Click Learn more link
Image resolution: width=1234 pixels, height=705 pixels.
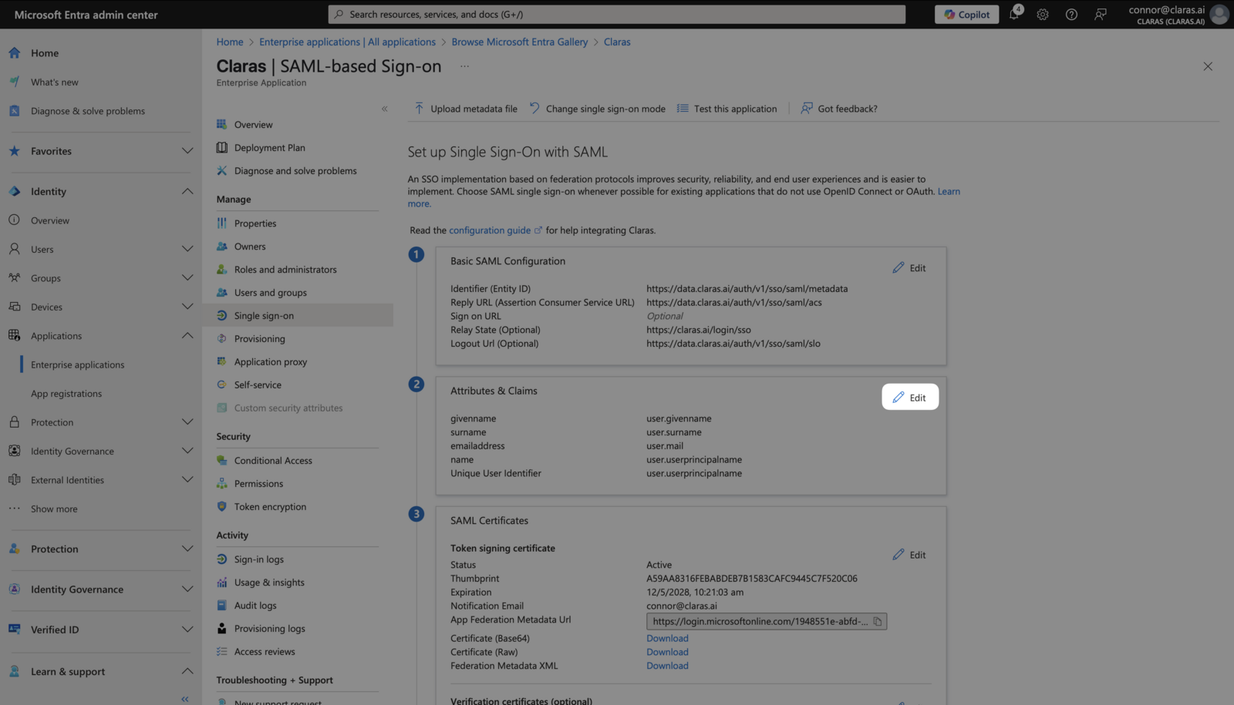pos(949,191)
